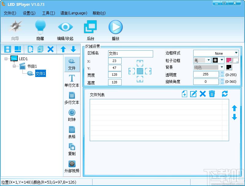Select LED1 in the tree
This screenshot has height=186, width=245.
[x=23, y=59]
